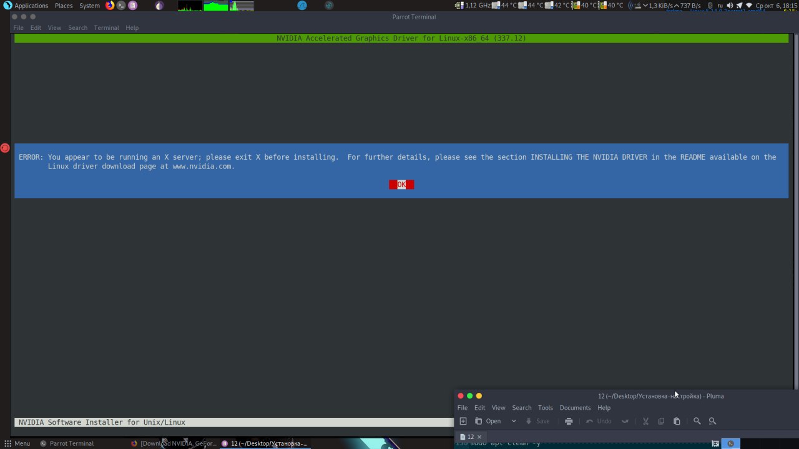799x449 pixels.
Task: Click the paste clipboard icon in Pluma
Action: pyautogui.click(x=677, y=421)
